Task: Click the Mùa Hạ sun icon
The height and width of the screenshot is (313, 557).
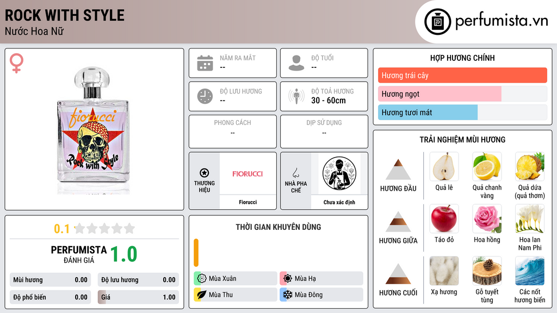Action: (x=288, y=279)
